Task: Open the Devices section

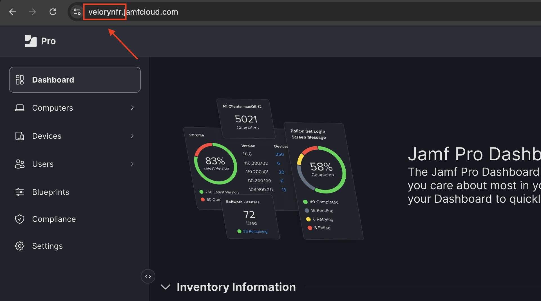Action: (75, 136)
